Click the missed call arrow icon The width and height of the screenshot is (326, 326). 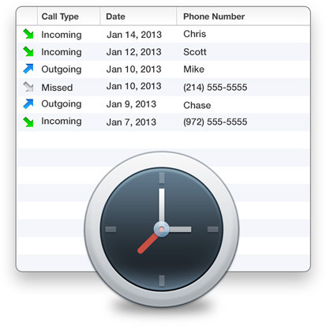pos(28,87)
